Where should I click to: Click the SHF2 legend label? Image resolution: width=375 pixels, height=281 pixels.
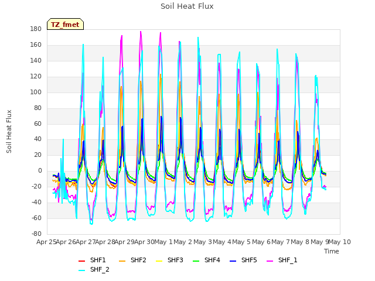[x=138, y=260]
